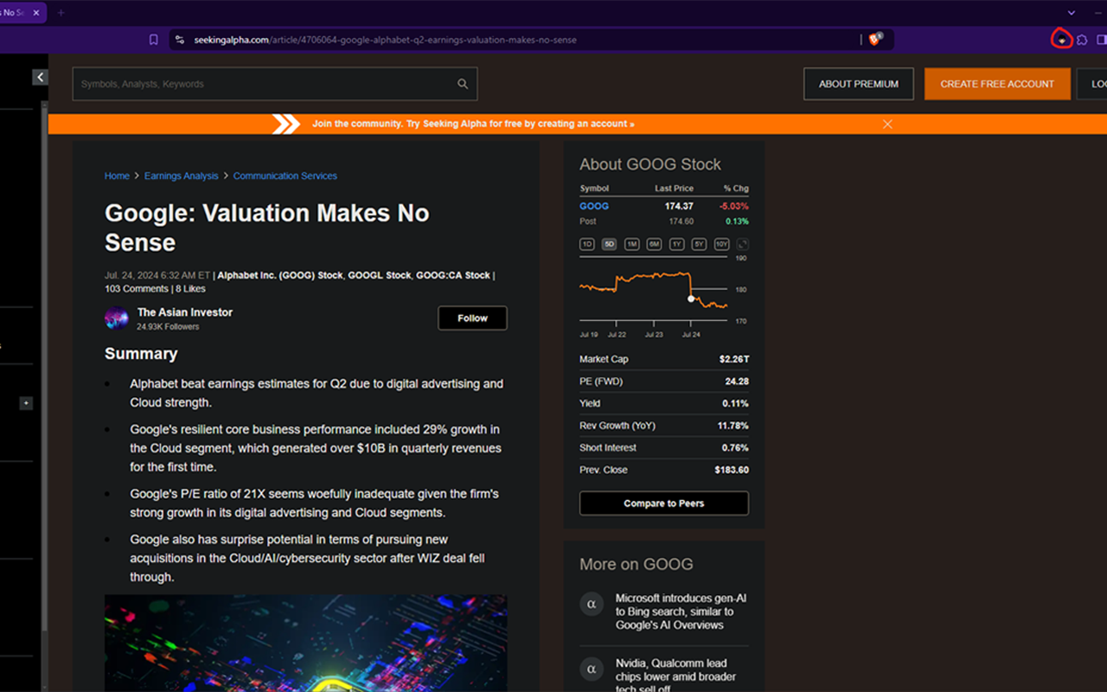Close the current browser tab

pyautogui.click(x=36, y=13)
